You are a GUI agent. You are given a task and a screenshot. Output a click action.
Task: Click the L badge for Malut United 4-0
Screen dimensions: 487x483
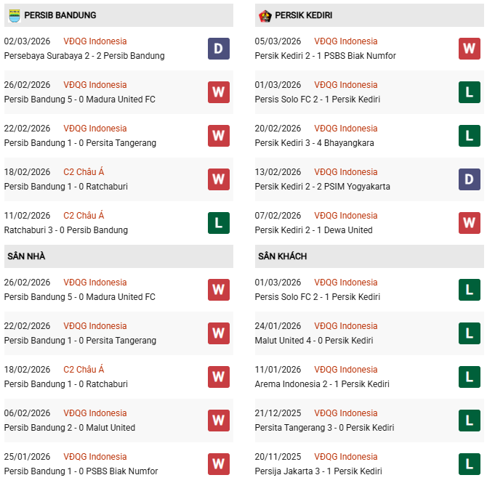tap(469, 333)
